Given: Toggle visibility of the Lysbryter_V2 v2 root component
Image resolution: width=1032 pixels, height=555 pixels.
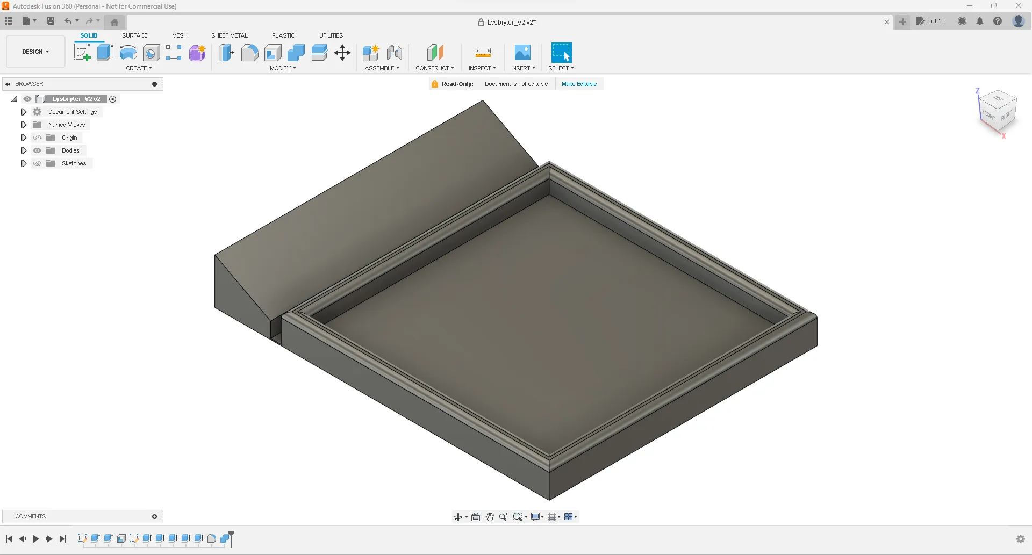Looking at the screenshot, I should tap(27, 99).
